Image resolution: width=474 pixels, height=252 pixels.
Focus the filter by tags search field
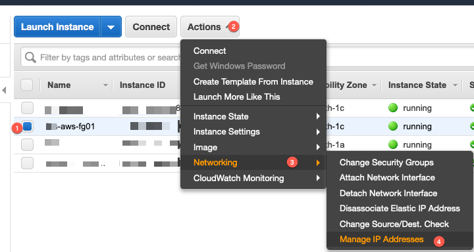pos(111,57)
